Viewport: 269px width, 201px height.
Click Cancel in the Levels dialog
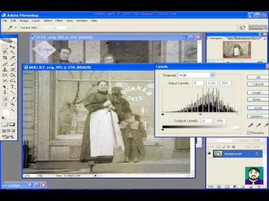coord(258,84)
